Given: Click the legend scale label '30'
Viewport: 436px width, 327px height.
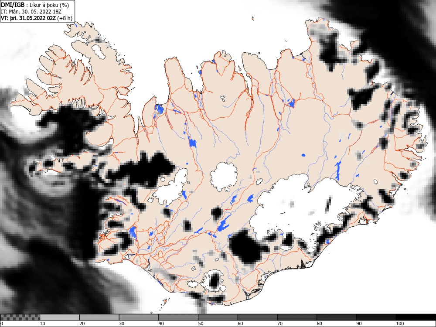Looking at the screenshot, I should [122, 324].
